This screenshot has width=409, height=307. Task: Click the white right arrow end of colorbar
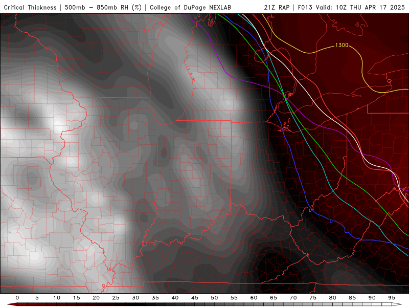[397, 304]
